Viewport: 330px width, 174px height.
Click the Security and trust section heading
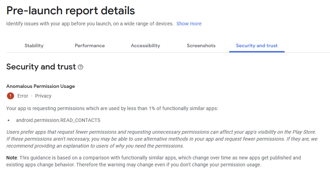pos(41,67)
